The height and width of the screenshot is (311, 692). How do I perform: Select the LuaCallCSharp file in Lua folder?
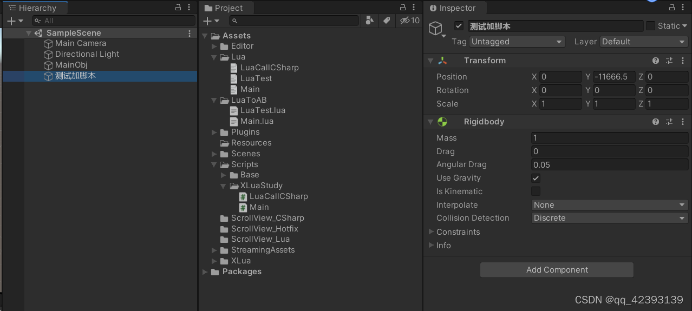point(270,68)
